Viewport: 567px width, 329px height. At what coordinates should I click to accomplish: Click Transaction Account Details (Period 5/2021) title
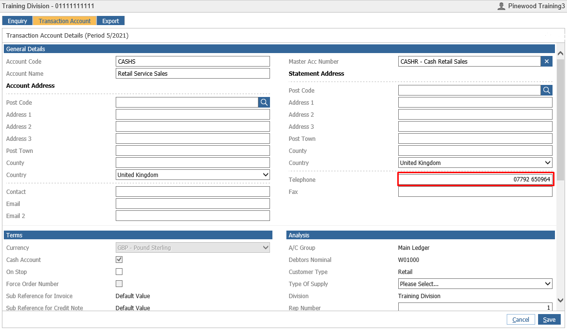67,36
